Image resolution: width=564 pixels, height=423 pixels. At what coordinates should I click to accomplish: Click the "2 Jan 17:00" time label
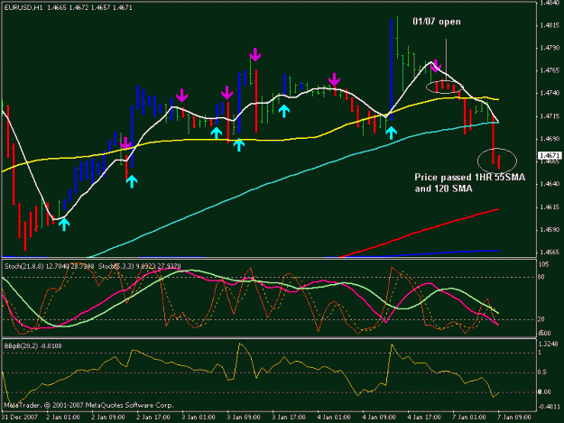(x=153, y=418)
